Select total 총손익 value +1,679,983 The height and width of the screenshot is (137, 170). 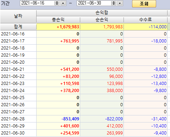click(58, 27)
